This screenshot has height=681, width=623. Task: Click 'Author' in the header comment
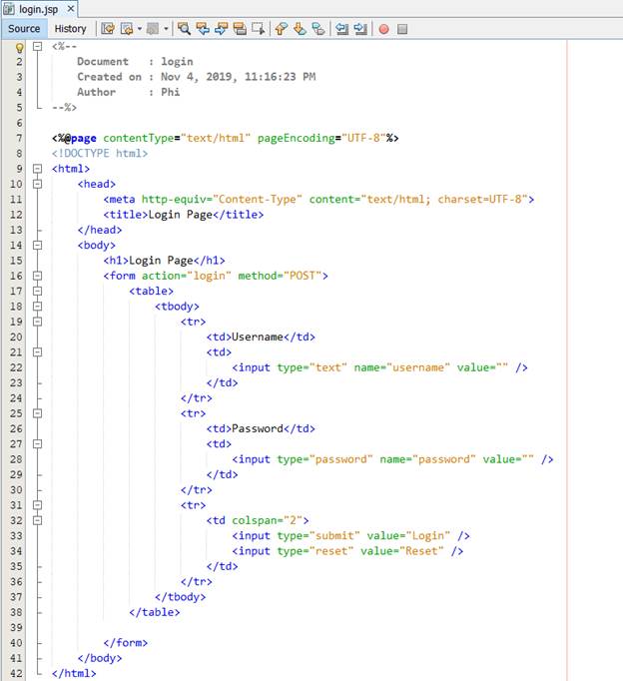pyautogui.click(x=97, y=92)
